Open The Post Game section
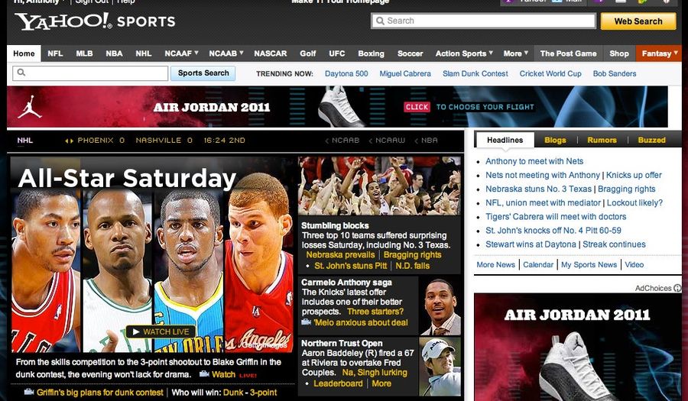This screenshot has height=401, width=688. coord(568,53)
